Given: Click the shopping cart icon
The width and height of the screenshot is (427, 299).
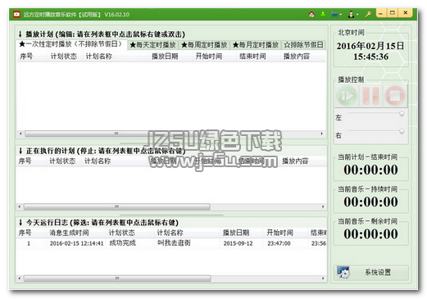Looking at the screenshot, I should 334,14.
